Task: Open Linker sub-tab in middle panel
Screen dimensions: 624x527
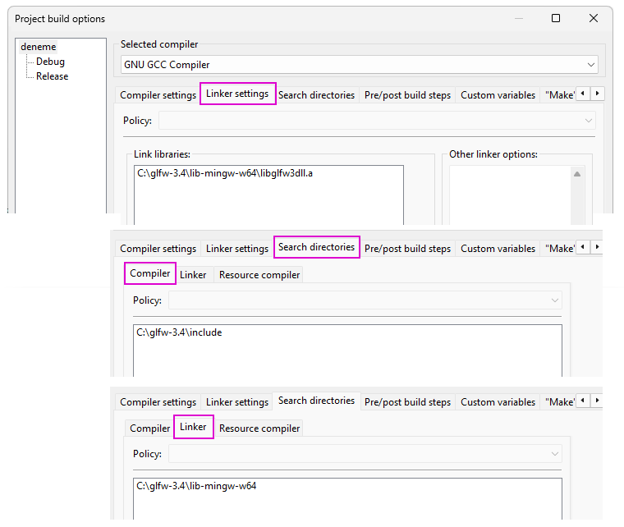Action: (x=193, y=275)
